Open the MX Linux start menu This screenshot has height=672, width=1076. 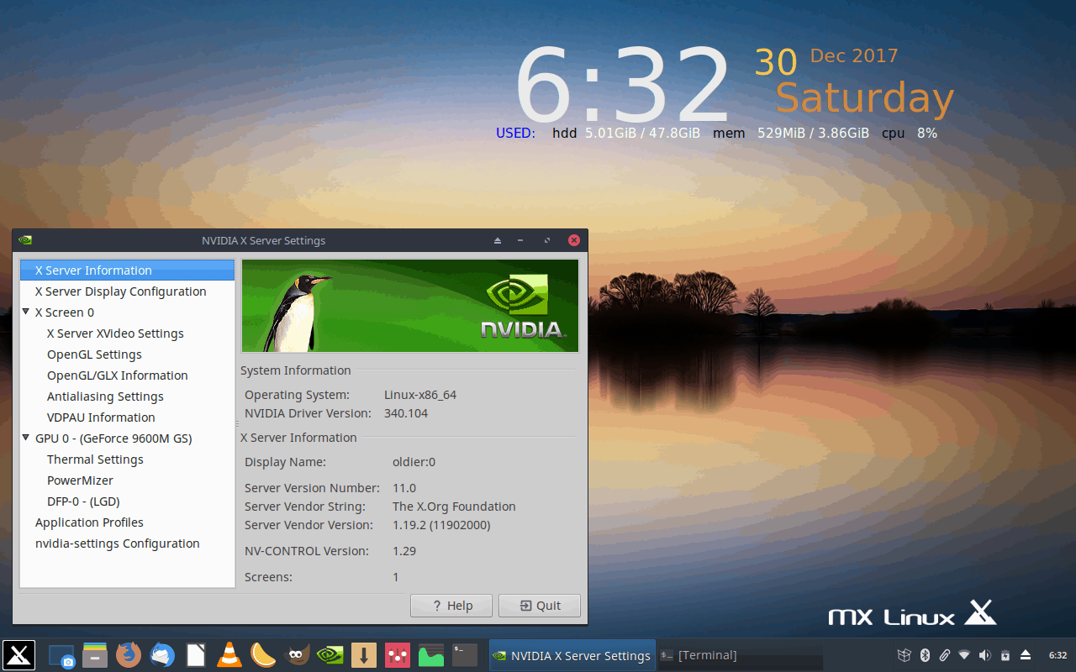point(18,654)
